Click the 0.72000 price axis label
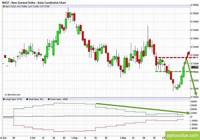This screenshot has height=140, width=200. (x=195, y=64)
